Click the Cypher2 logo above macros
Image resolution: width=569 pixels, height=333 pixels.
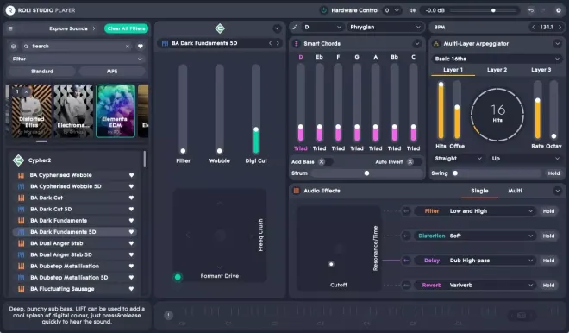220,28
